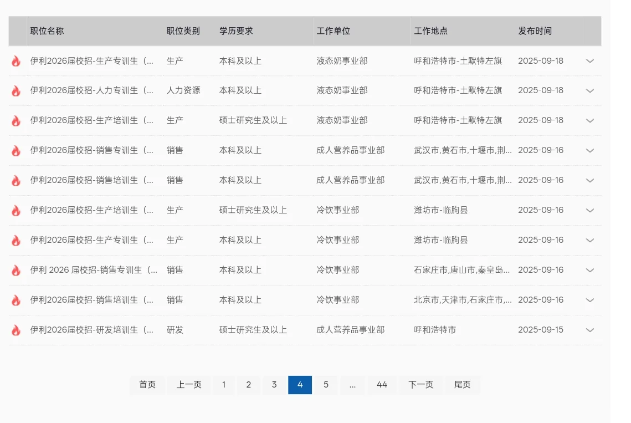Click location 呼和浩特市 in 研发培训生 row
This screenshot has width=631, height=423.
coord(435,330)
